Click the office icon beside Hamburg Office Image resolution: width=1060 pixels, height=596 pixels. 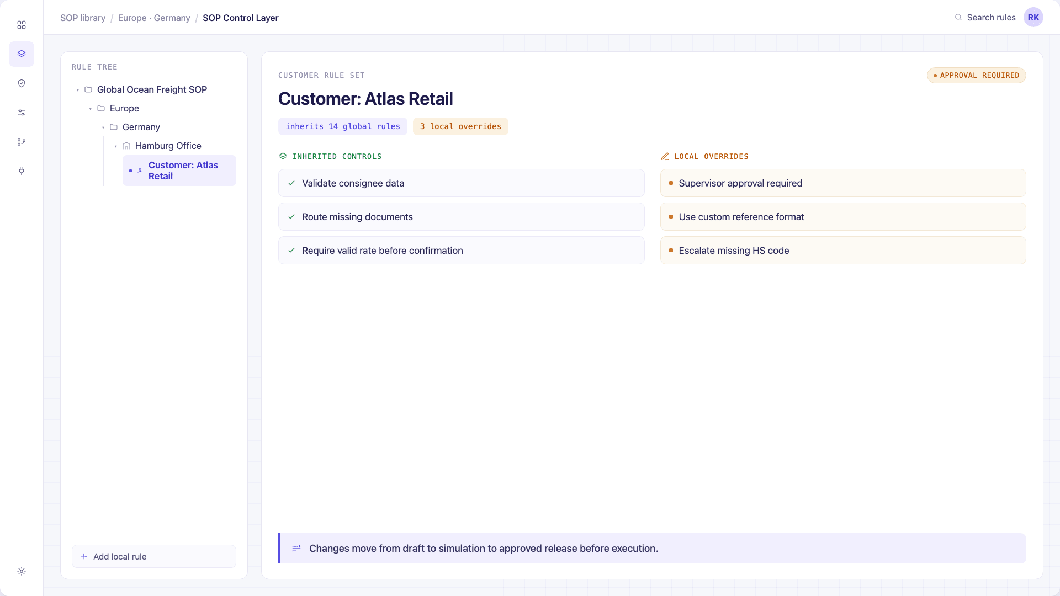(126, 146)
